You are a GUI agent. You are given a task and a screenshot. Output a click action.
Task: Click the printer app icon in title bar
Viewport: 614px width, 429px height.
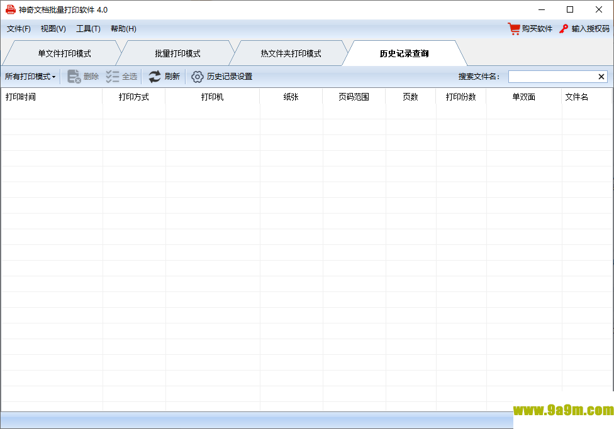10,9
